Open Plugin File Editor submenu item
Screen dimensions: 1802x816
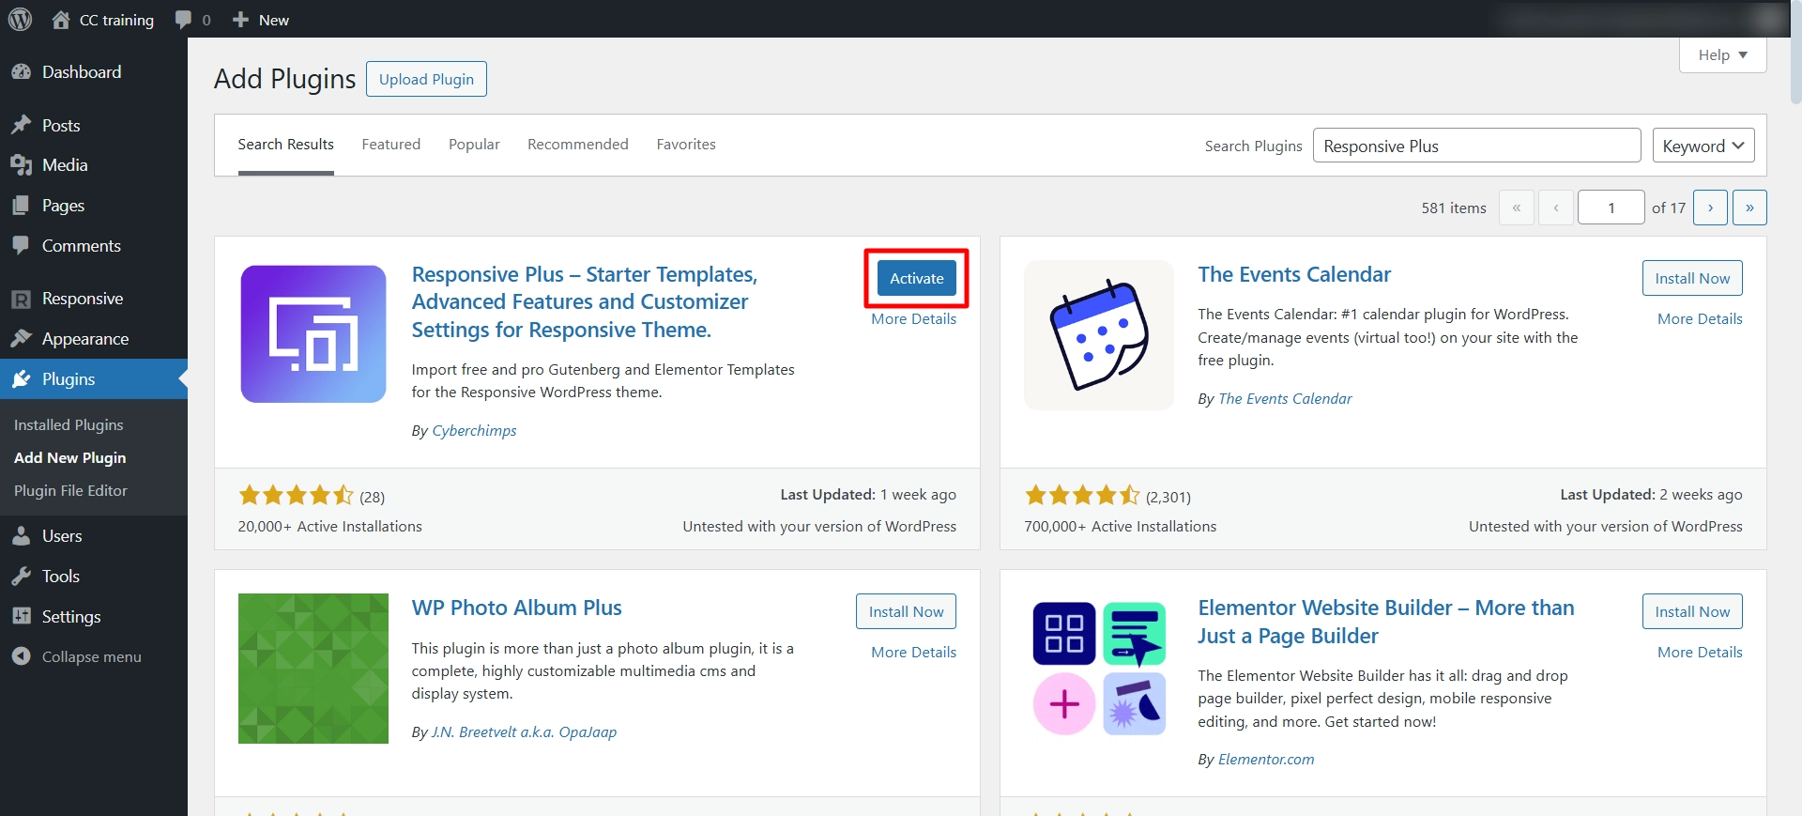70,491
